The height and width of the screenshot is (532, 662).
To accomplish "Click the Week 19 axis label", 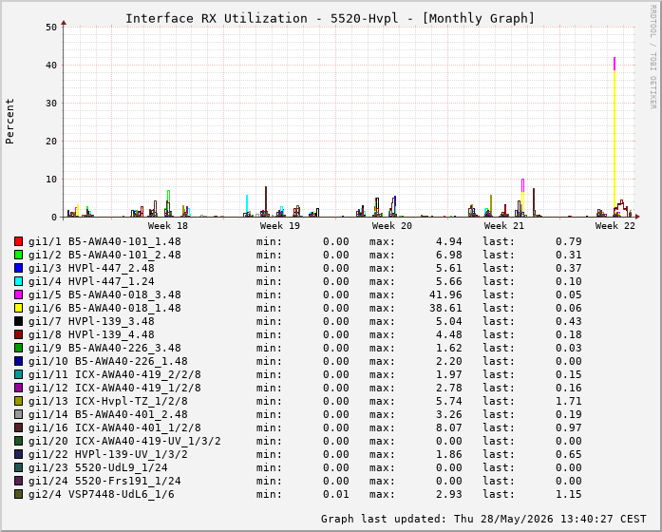I will click(280, 226).
